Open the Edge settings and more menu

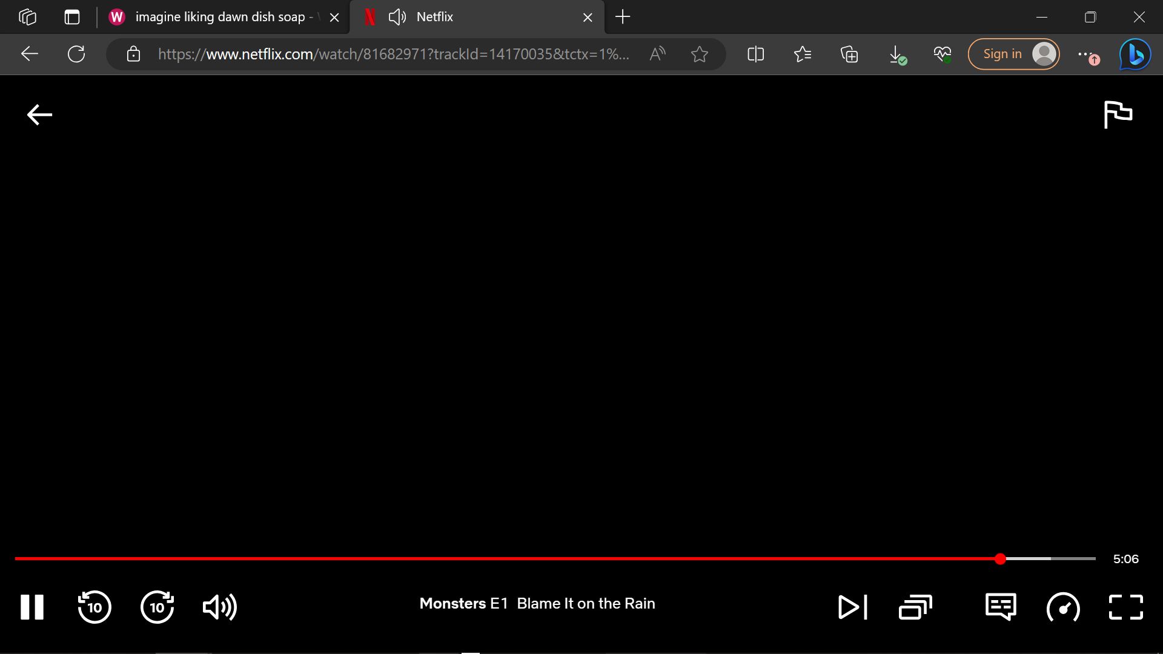[x=1084, y=54]
